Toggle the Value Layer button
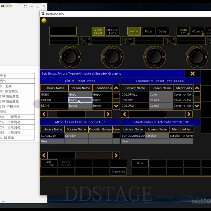This screenshot has width=211, height=211. (98, 31)
